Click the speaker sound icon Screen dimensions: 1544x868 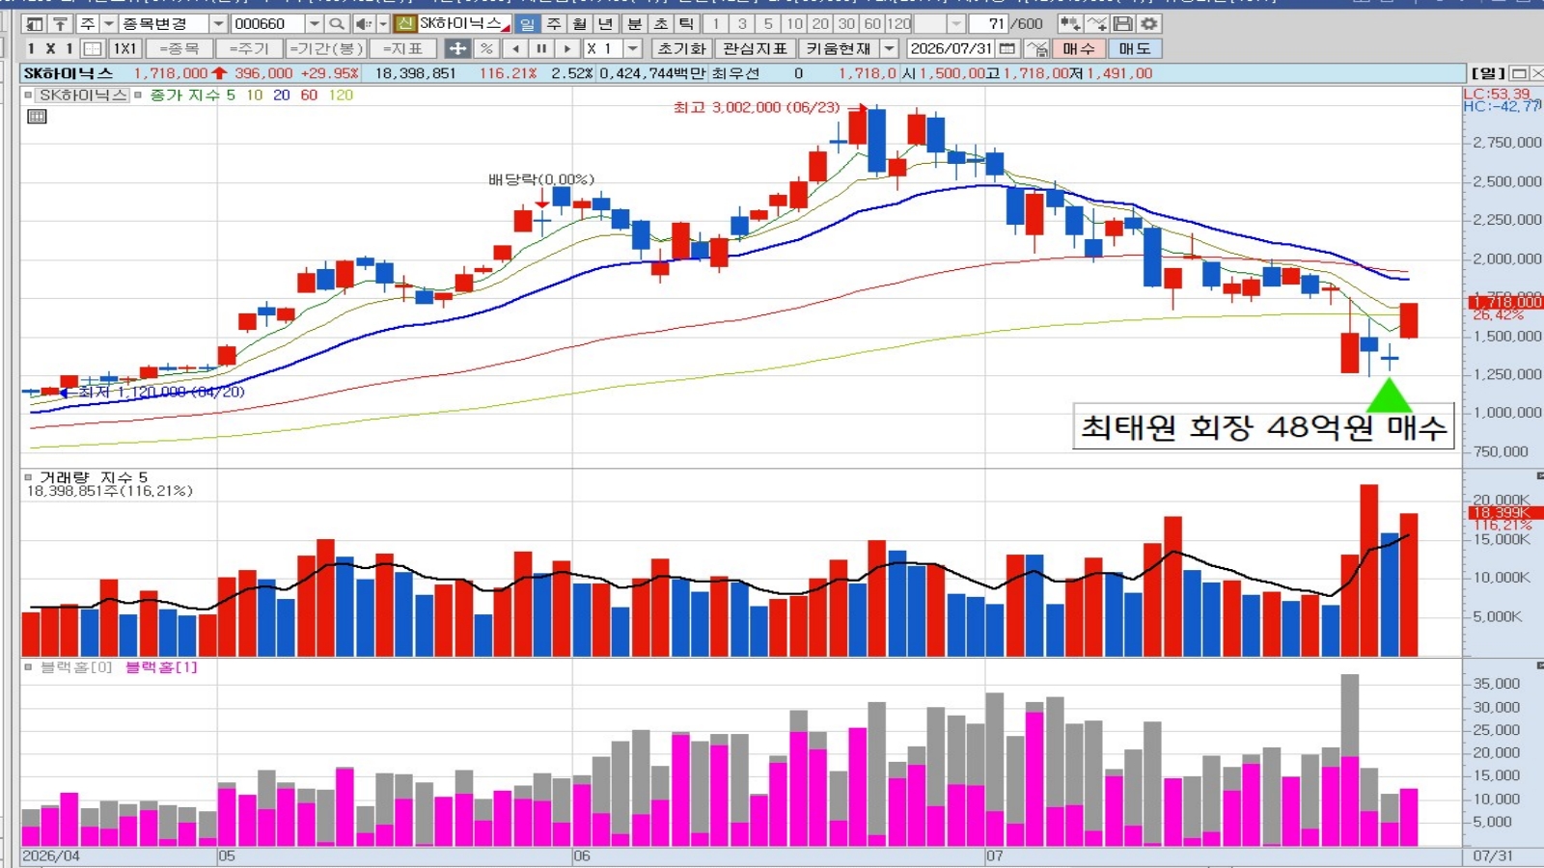coord(364,23)
